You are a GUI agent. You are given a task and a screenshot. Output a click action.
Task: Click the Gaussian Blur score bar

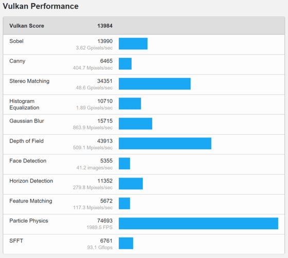135,124
